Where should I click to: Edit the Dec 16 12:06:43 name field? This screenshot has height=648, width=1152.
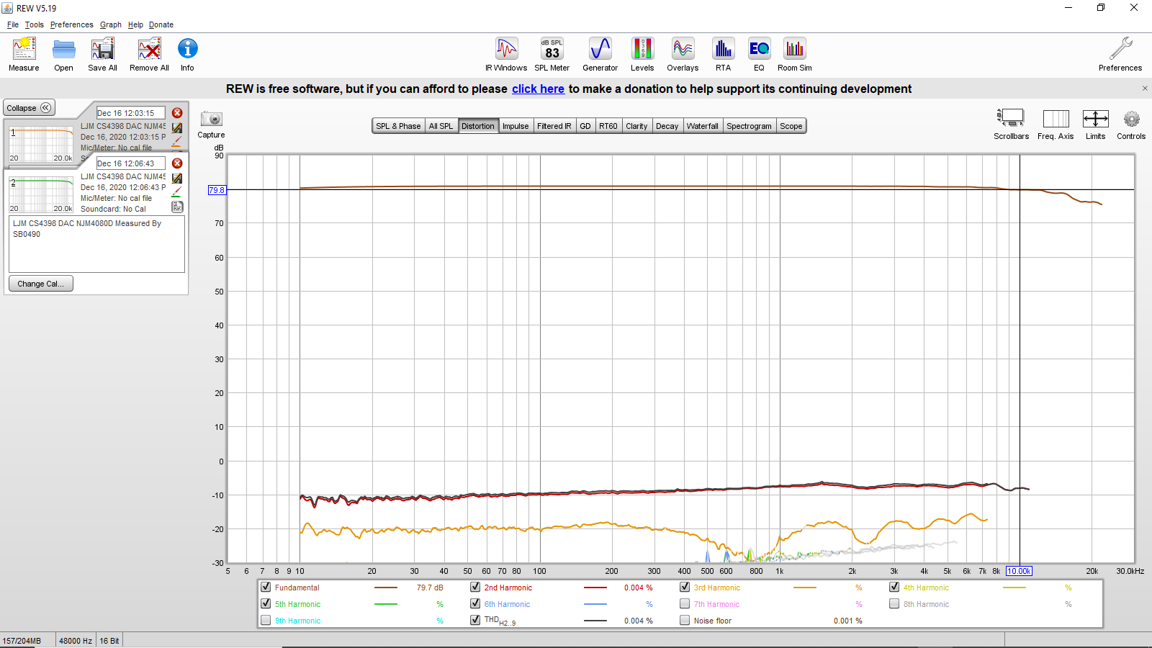(130, 163)
